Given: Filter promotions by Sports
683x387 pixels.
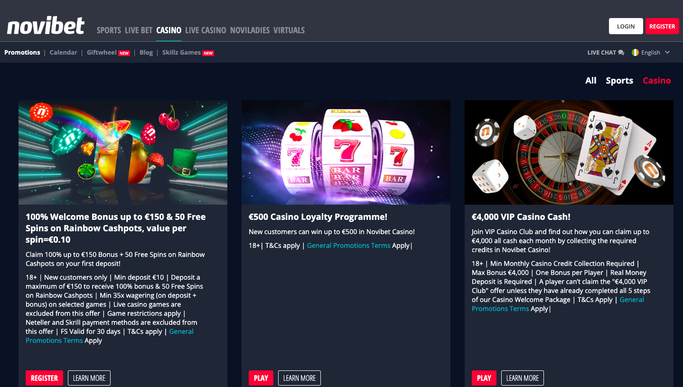Looking at the screenshot, I should click(619, 80).
